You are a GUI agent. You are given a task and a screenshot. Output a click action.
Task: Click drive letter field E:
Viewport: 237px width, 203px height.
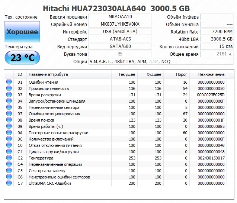point(120,54)
